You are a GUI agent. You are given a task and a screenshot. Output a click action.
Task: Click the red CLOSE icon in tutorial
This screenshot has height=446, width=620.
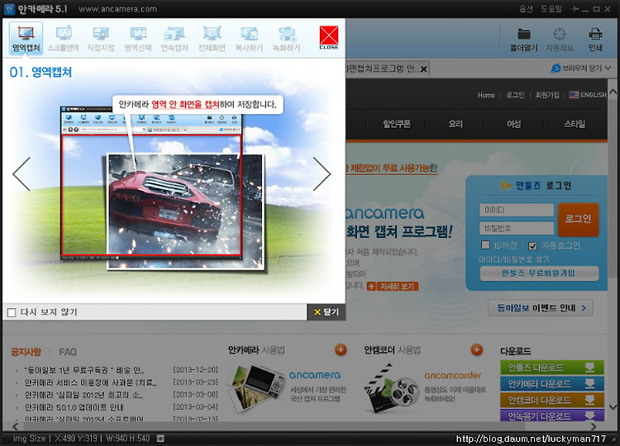(x=328, y=38)
